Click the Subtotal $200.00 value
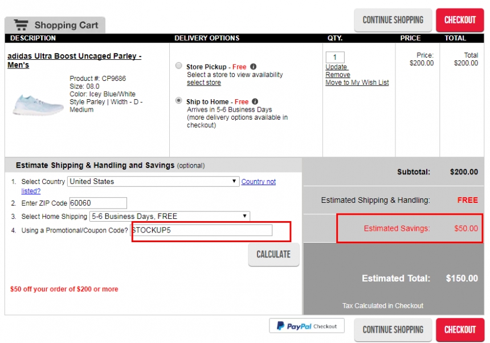Viewport: 490px width, 343px height. tap(464, 172)
